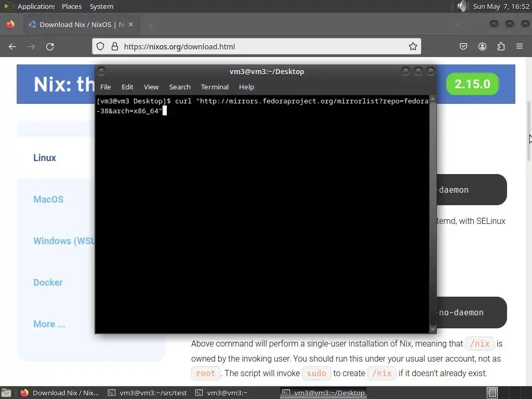The height and width of the screenshot is (399, 532).
Task: Select the Docker install tab
Action: click(48, 282)
